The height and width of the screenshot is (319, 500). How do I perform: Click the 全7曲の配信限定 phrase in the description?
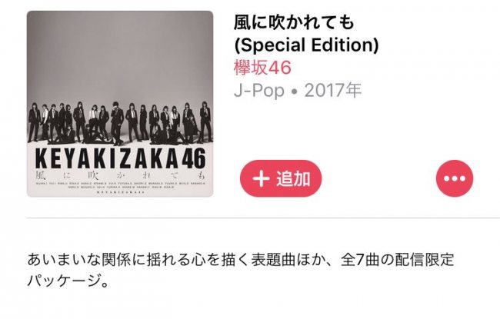(x=397, y=260)
